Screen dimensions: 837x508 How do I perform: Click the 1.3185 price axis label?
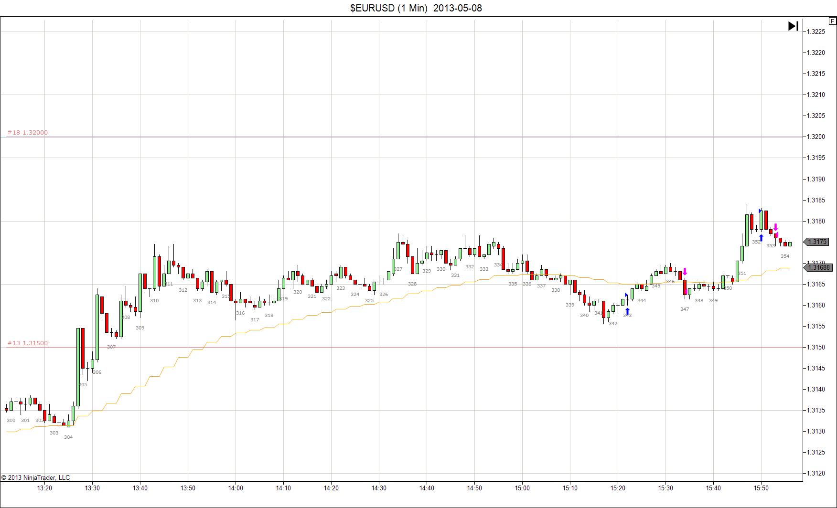point(816,200)
